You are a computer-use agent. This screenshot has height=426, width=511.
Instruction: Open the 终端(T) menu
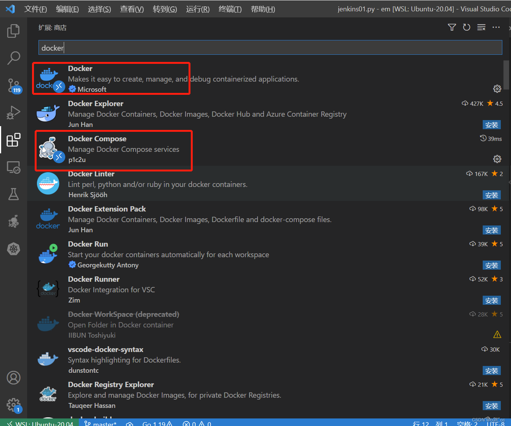[230, 9]
